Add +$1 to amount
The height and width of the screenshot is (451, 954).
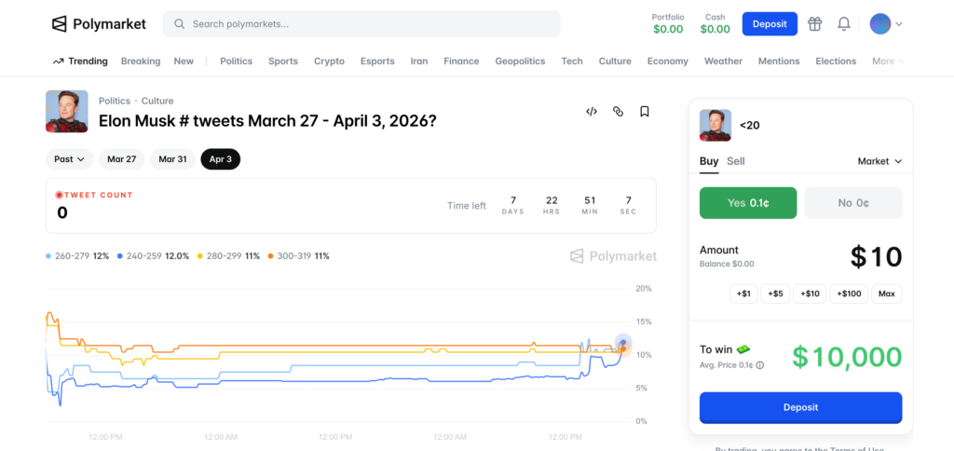(x=743, y=294)
